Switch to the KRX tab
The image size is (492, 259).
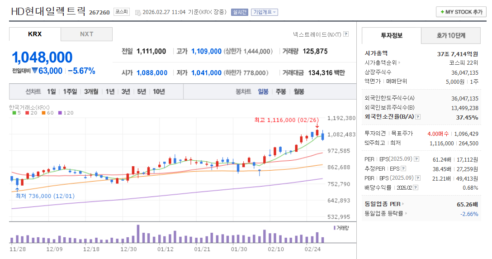click(35, 34)
